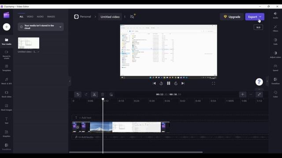Viewport: 282px width, 158px height.
Task: Open the three-dot menu beside title
Action: [x=125, y=17]
